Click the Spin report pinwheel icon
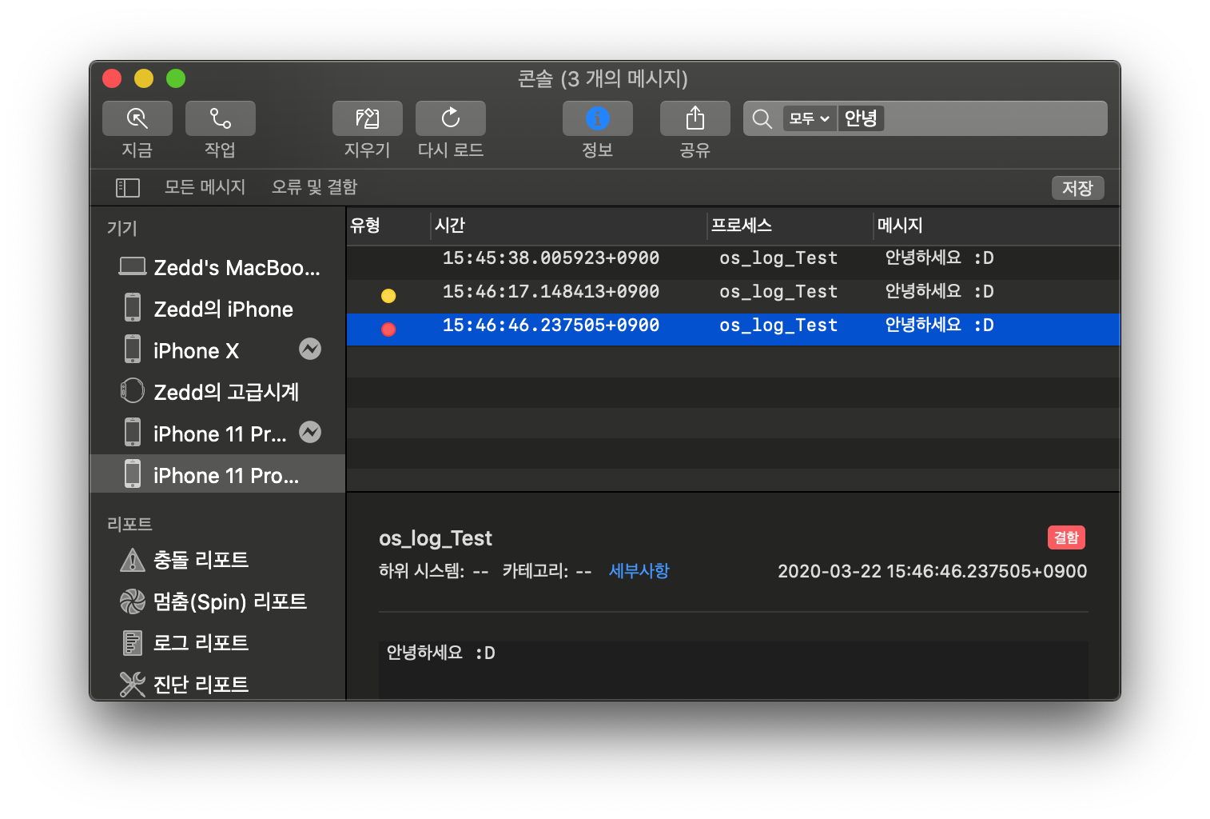The width and height of the screenshot is (1210, 819). [x=132, y=601]
